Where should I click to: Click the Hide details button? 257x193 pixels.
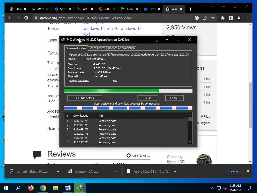click(84, 98)
